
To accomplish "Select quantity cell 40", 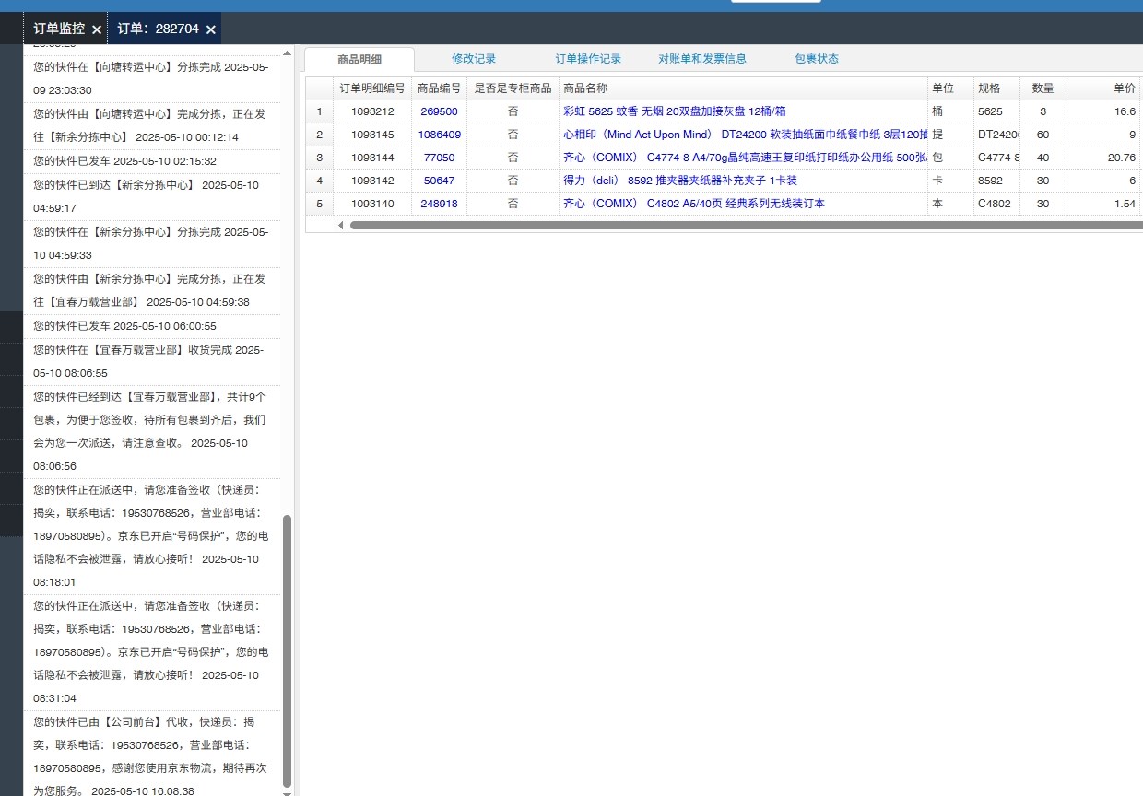I will coord(1043,158).
